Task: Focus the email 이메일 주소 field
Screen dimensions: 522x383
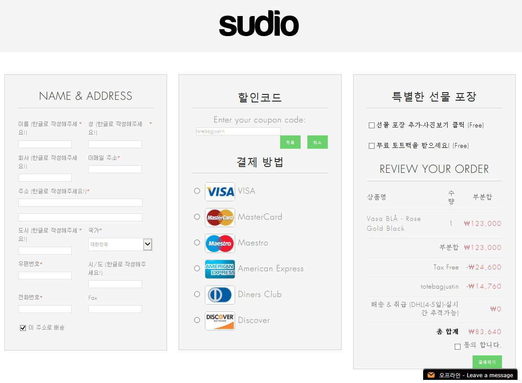Action: (x=115, y=169)
